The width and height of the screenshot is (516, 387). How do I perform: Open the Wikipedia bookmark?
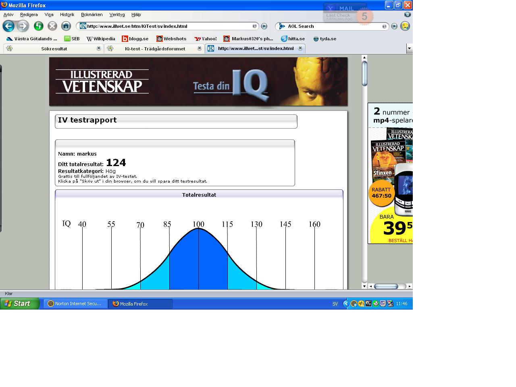101,39
